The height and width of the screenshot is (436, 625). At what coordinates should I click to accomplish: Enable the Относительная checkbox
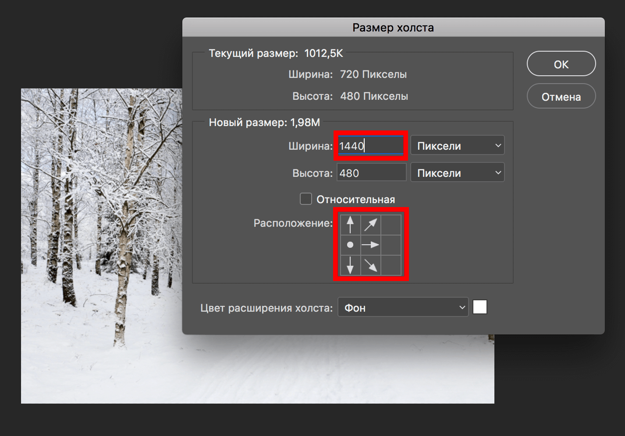point(306,199)
